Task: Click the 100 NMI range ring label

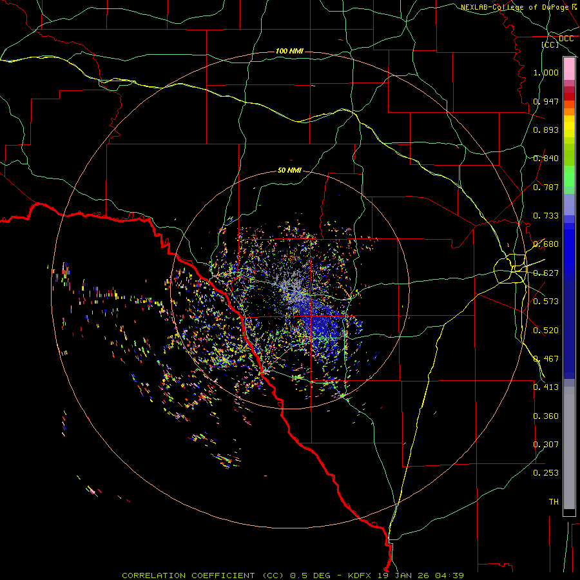Action: pyautogui.click(x=289, y=51)
